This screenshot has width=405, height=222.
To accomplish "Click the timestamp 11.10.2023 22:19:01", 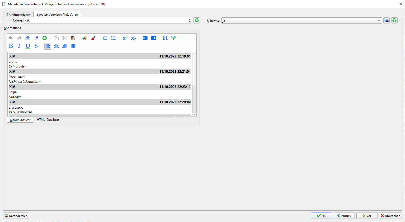I will (x=175, y=56).
